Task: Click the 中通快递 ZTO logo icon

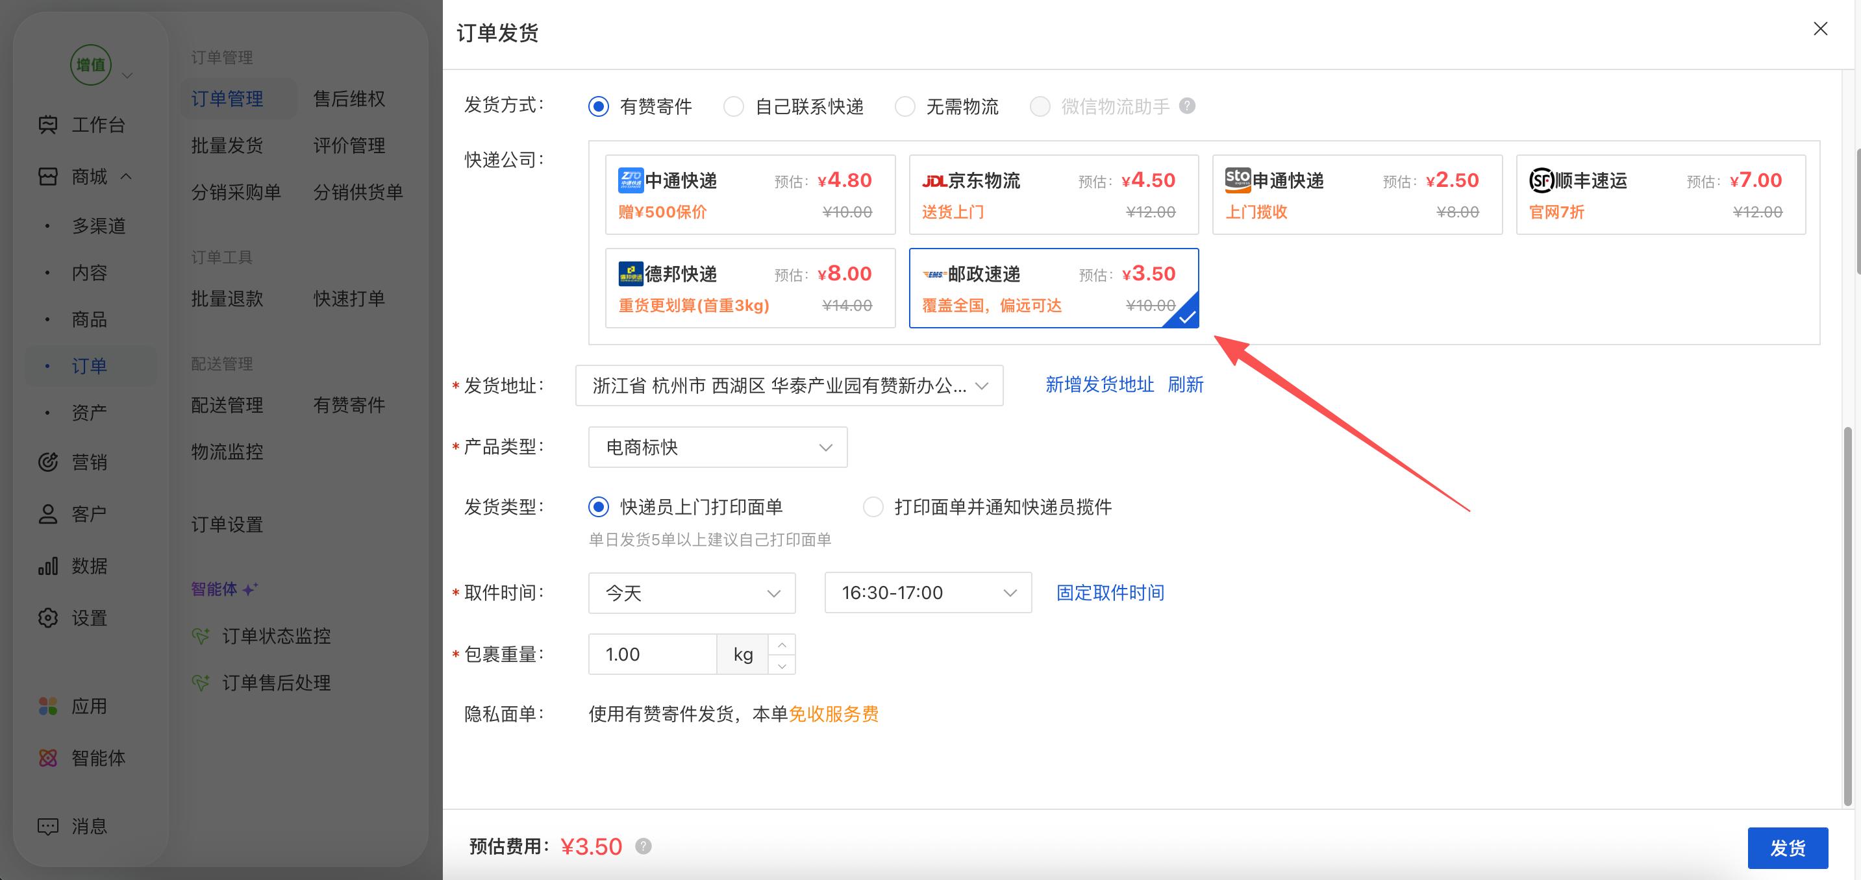Action: 631,180
